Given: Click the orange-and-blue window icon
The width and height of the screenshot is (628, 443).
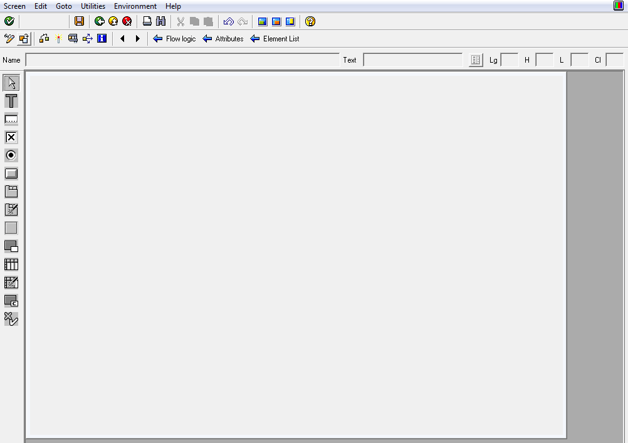Looking at the screenshot, I should [x=276, y=21].
